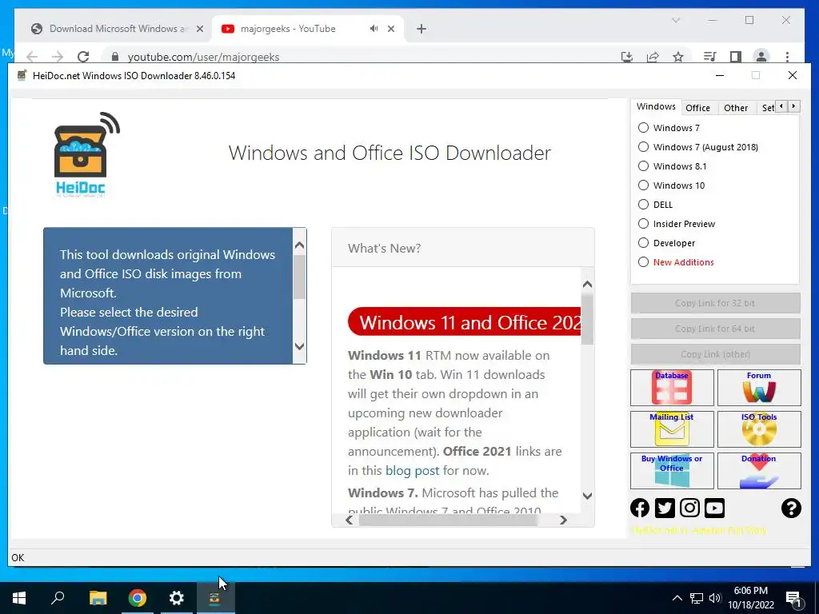The height and width of the screenshot is (614, 819).
Task: Open the Donation heart icon
Action: (759, 470)
